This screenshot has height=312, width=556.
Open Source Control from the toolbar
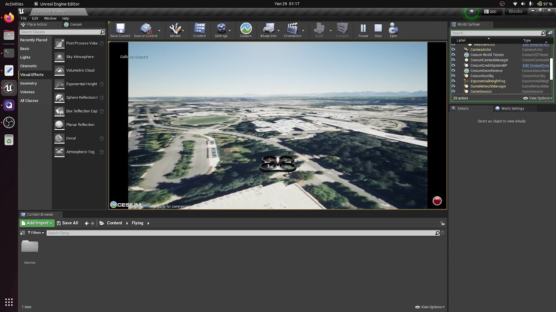click(x=146, y=30)
